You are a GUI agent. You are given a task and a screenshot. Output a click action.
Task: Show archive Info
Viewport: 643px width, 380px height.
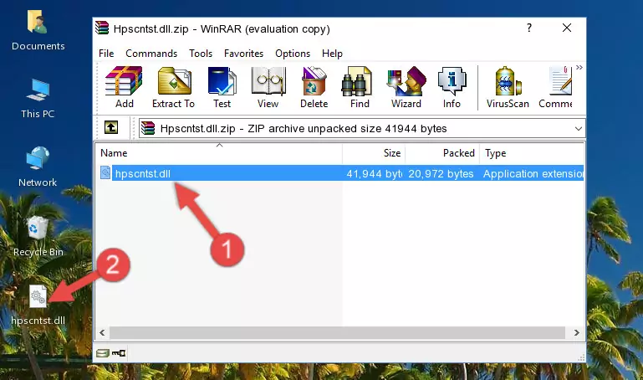click(452, 87)
